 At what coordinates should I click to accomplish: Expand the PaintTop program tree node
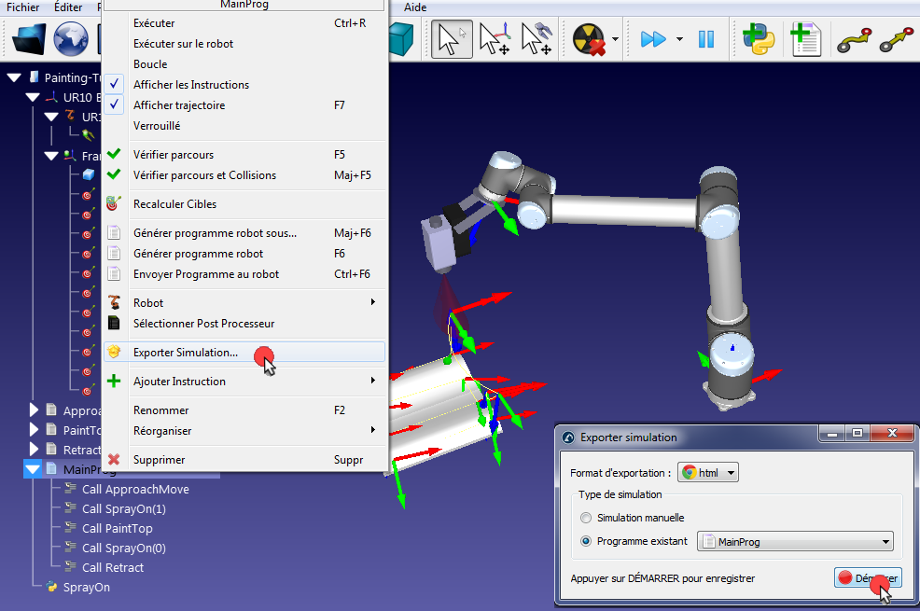pyautogui.click(x=34, y=429)
